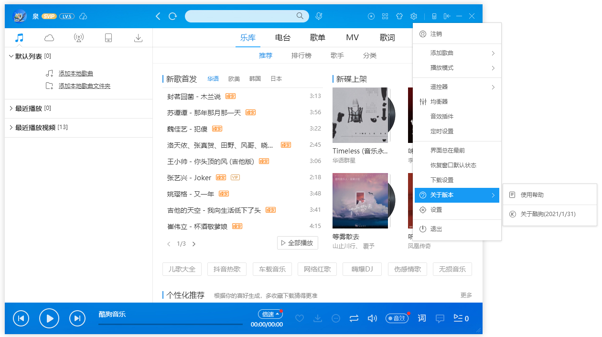The height and width of the screenshot is (337, 602).
Task: Toggle the favorite heart in player bar
Action: 300,318
